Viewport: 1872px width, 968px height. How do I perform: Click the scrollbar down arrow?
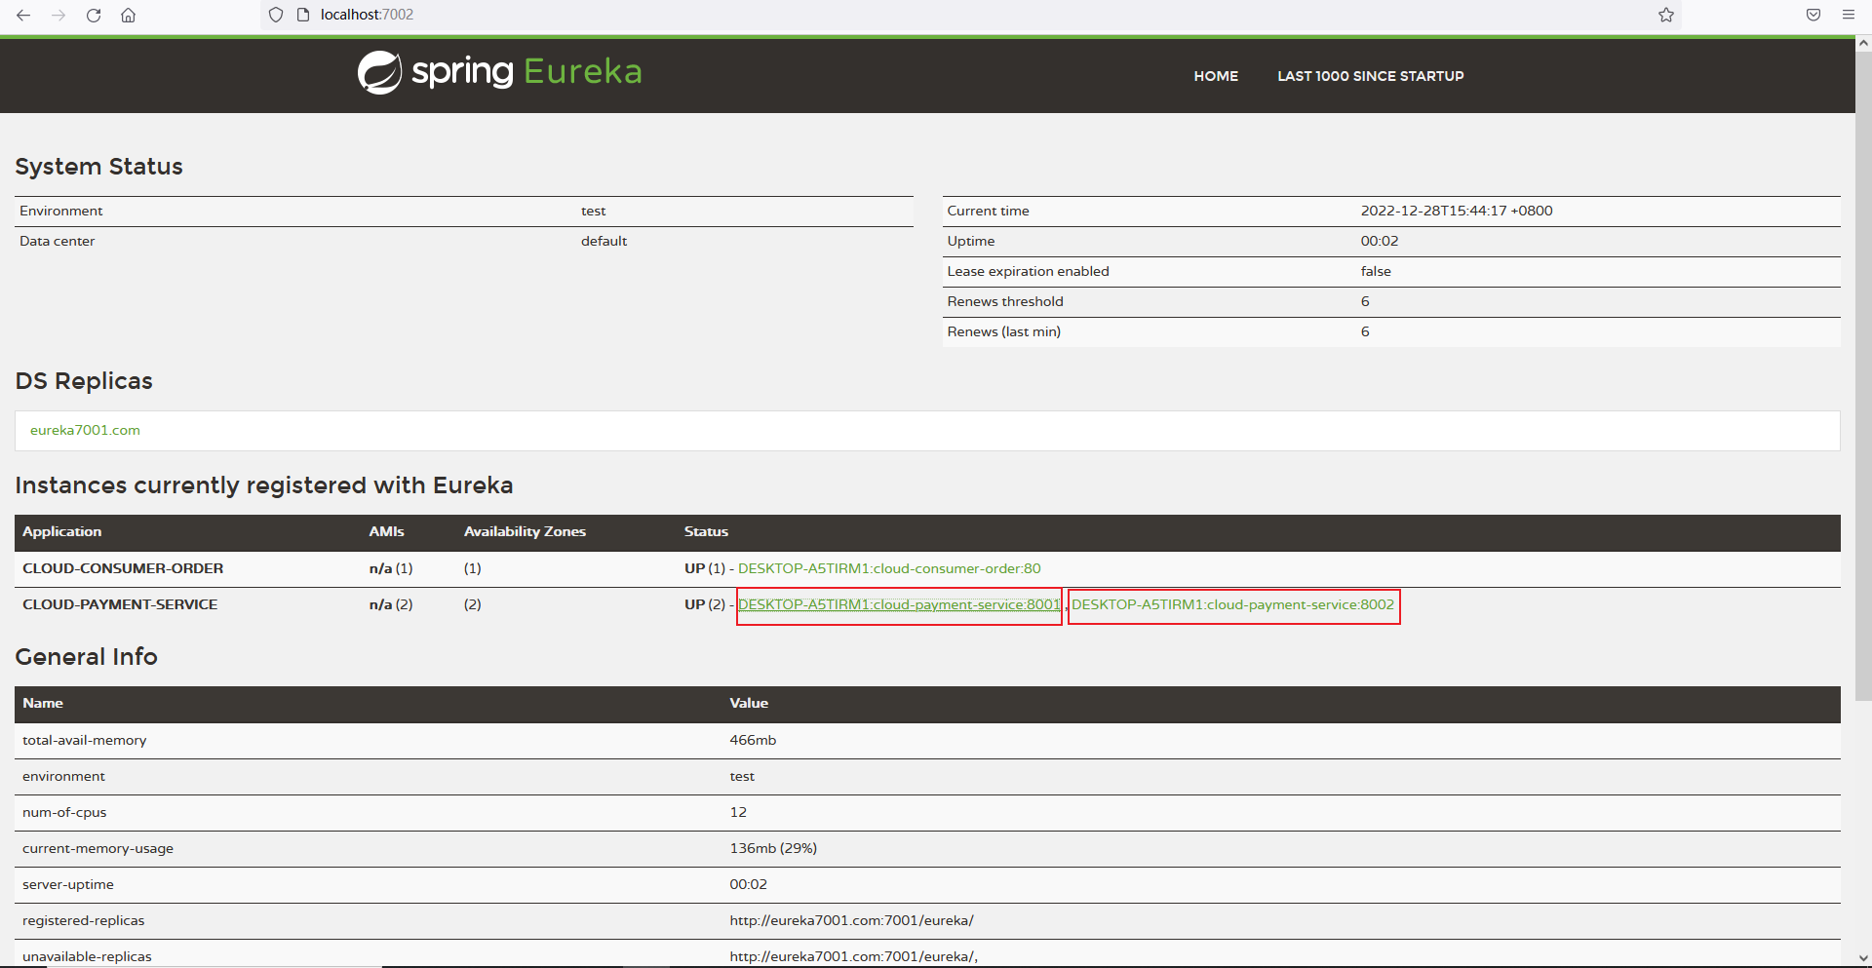point(1863,959)
